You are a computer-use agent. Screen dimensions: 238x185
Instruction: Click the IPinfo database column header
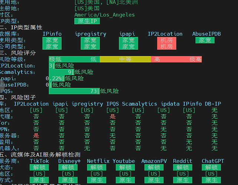52,34
